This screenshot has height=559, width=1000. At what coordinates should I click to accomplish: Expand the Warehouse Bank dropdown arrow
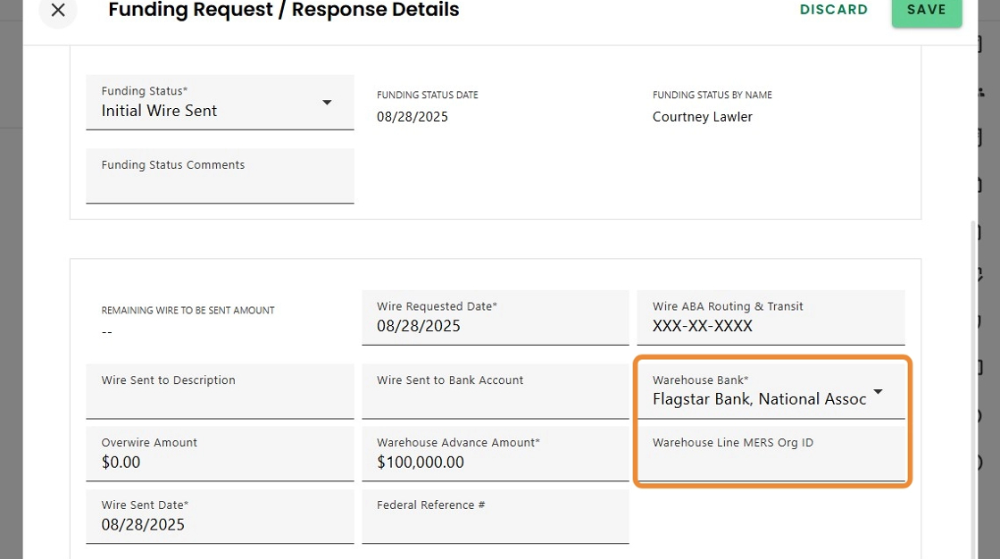pos(879,392)
